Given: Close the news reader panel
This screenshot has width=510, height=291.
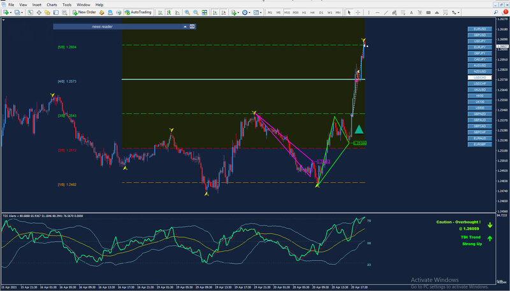Looking at the screenshot, I should (x=193, y=27).
